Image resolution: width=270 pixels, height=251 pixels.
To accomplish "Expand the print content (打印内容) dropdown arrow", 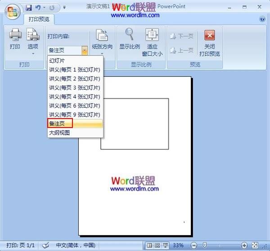I will point(85,50).
